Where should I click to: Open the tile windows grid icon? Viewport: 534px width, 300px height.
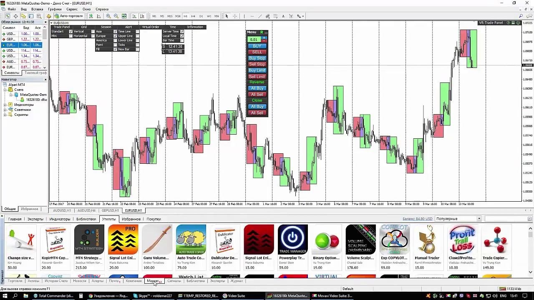(124, 16)
